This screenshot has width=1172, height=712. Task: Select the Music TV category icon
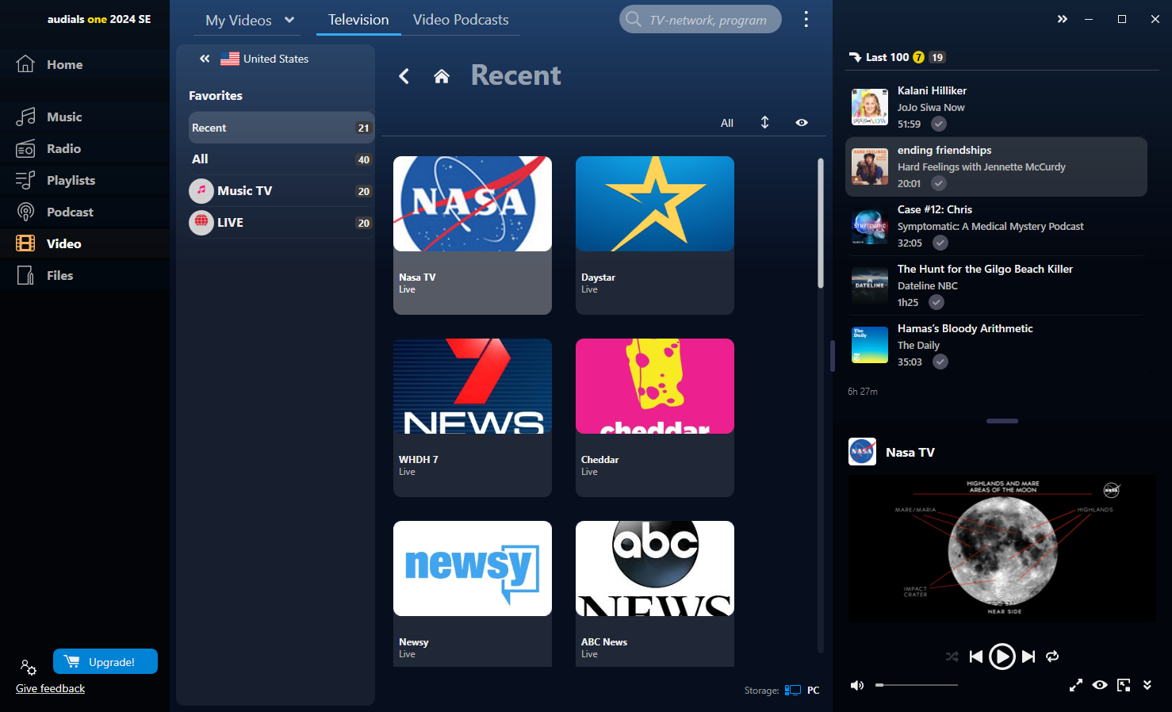click(201, 190)
